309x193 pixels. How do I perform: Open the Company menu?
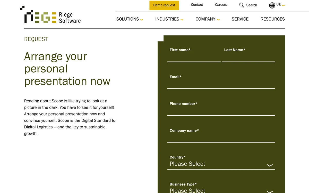coord(205,19)
